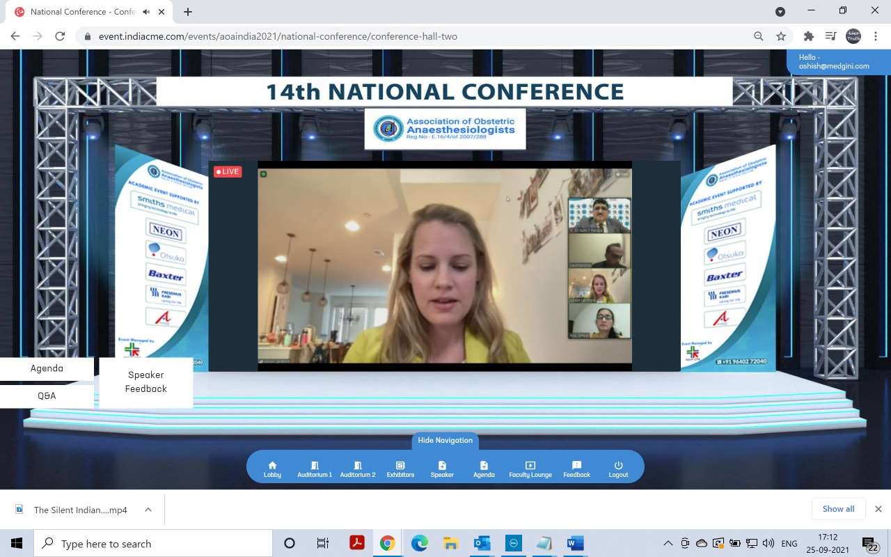The width and height of the screenshot is (891, 557).
Task: Open Auditorium 2 from navigation bar
Action: (358, 469)
